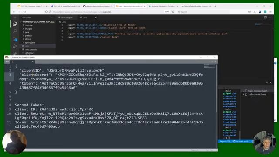This screenshot has height=157, width=279.
Task: Open Sublime Text tab list dropdown
Action: pyautogui.click(x=215, y=61)
